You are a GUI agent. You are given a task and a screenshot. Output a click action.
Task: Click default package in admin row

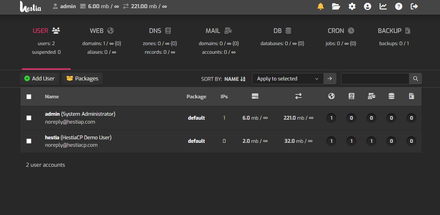196,118
